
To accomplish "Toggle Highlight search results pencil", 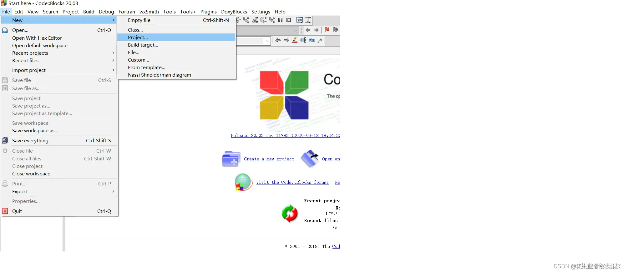I will coord(295,40).
